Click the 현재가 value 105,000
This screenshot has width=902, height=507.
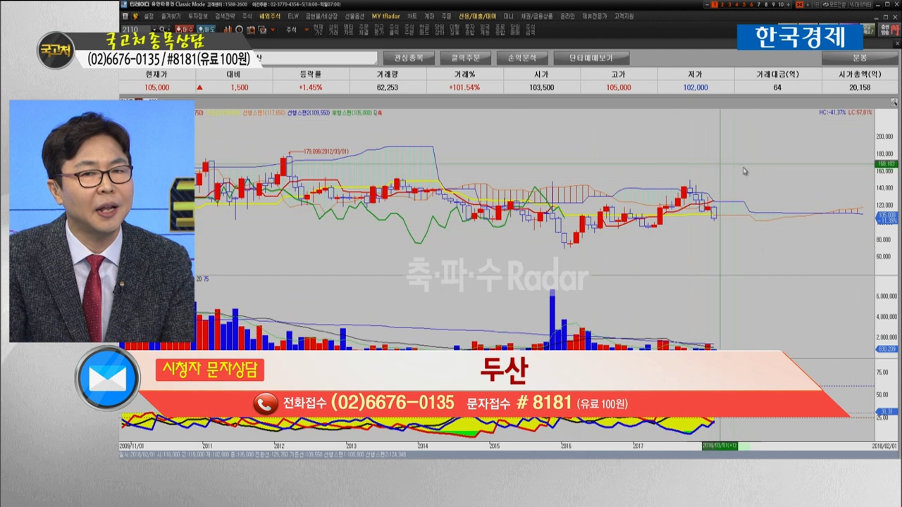coord(157,87)
